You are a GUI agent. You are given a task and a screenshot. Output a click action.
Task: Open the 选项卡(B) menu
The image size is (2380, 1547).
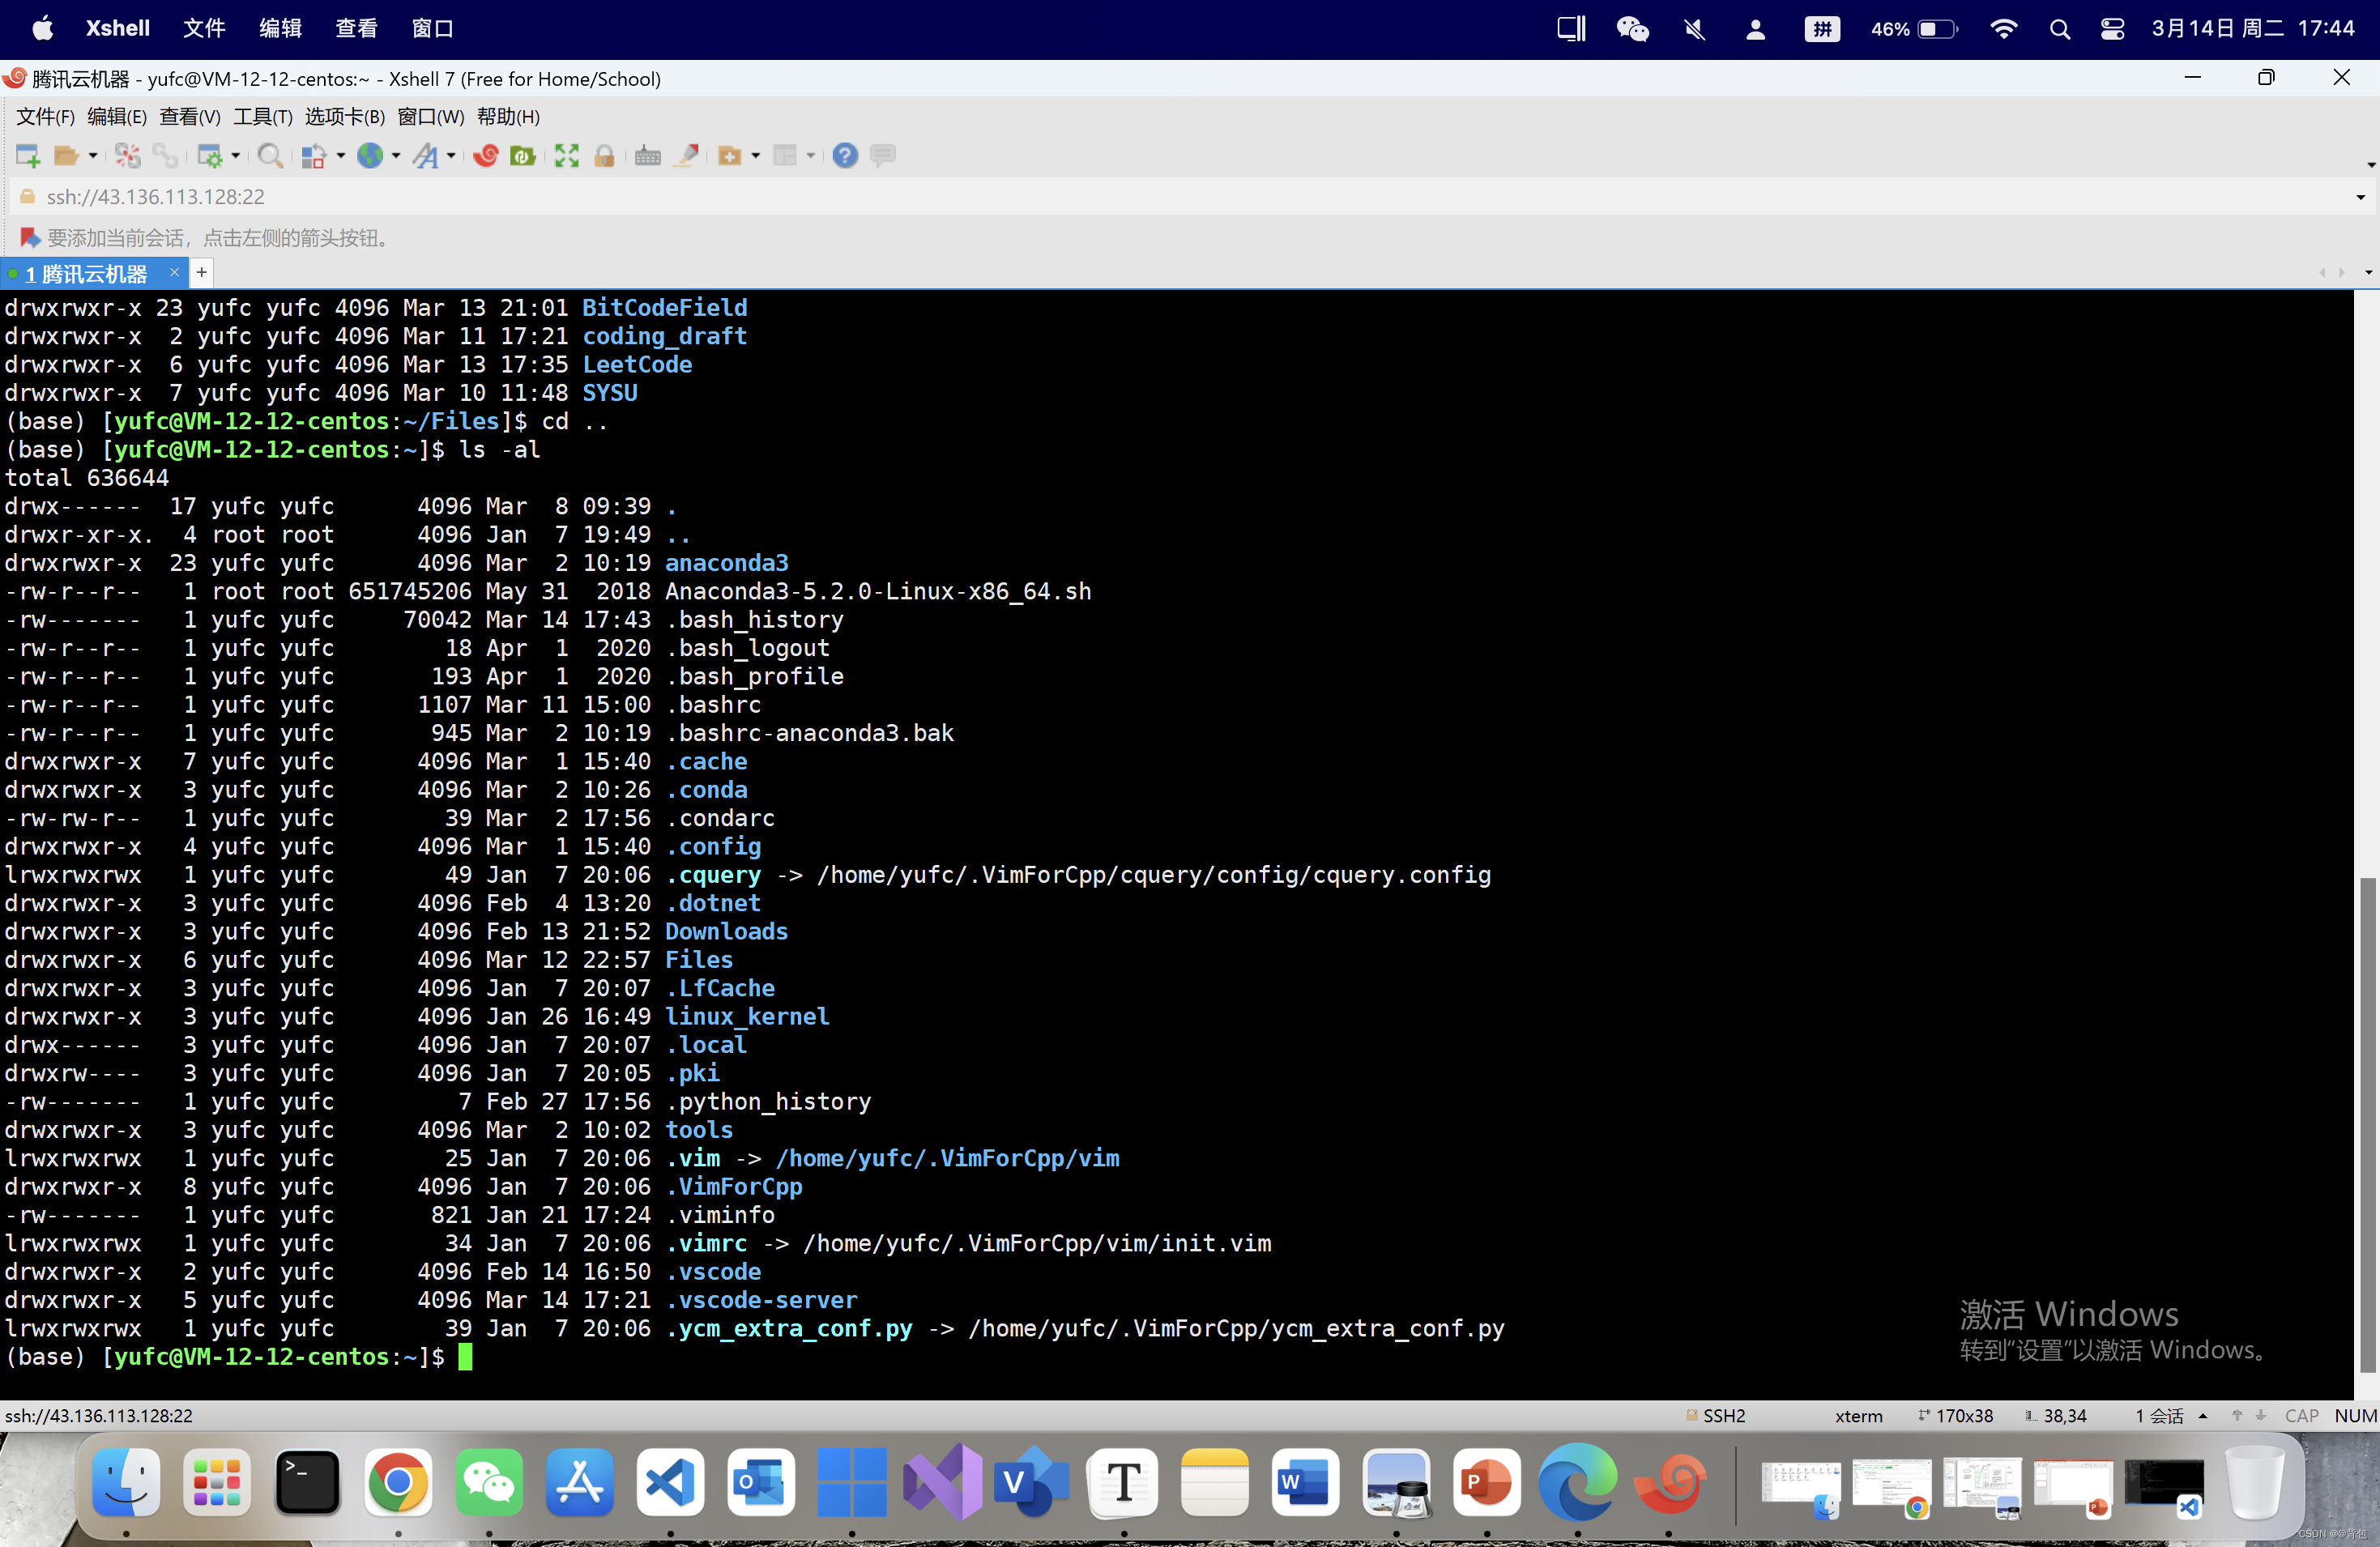tap(345, 117)
